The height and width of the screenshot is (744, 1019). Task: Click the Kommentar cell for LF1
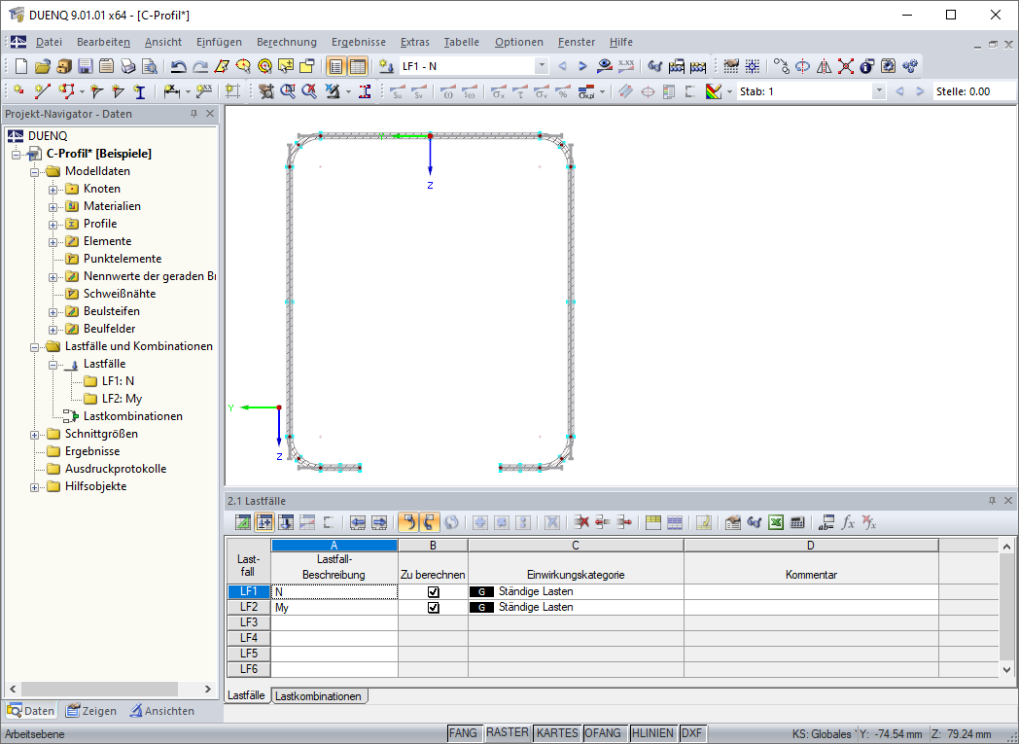click(810, 592)
